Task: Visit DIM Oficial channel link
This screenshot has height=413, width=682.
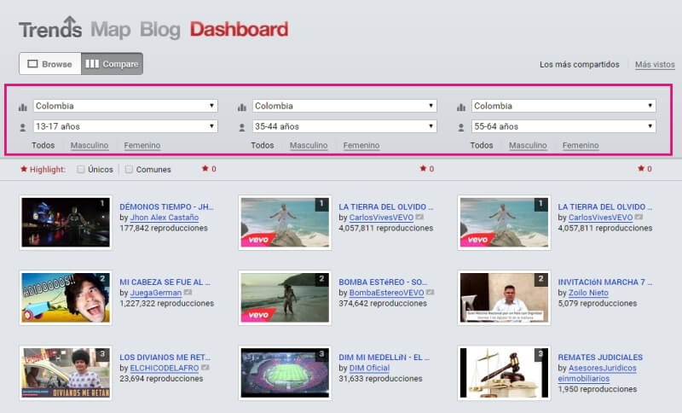Action: pyautogui.click(x=369, y=368)
